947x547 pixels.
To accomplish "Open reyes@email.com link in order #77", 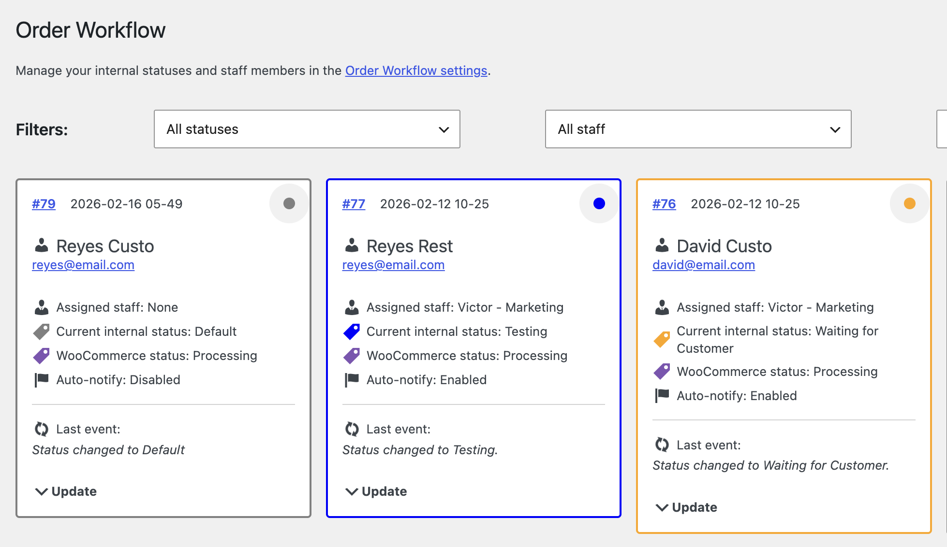I will point(393,265).
